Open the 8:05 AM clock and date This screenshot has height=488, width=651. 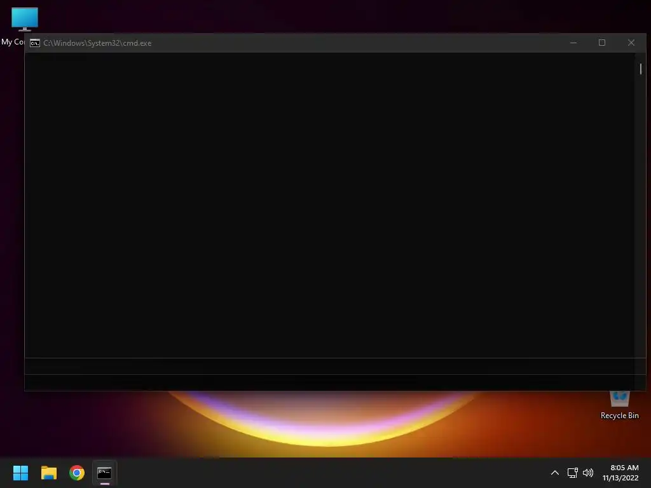620,473
